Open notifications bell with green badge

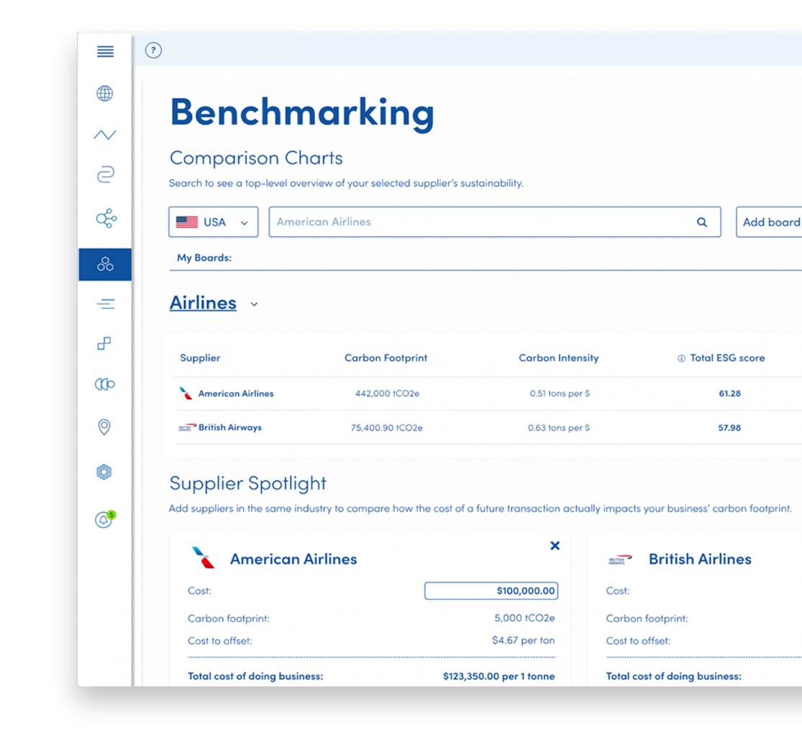click(105, 519)
